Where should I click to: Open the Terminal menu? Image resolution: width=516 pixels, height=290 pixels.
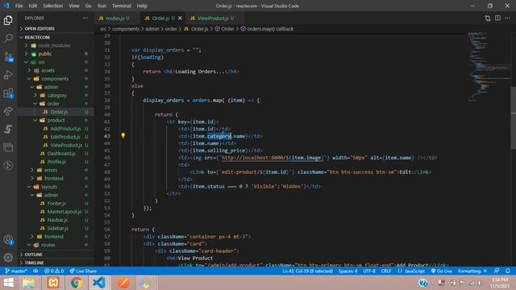tap(122, 6)
